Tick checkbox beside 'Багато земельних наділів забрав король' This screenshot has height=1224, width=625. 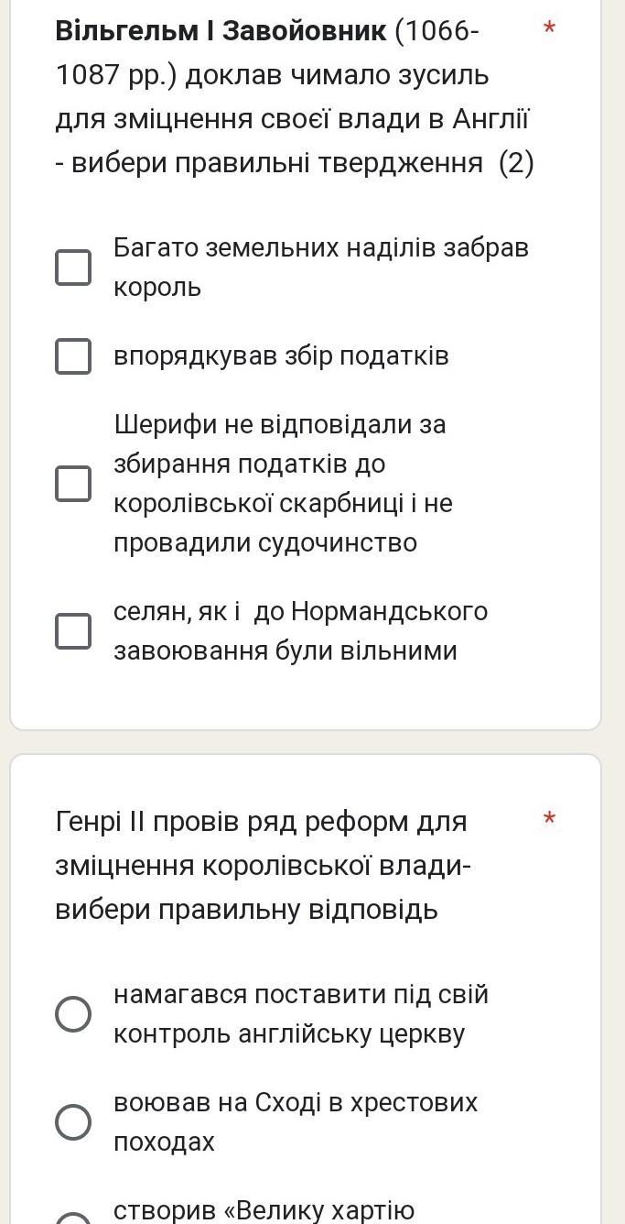point(73,268)
